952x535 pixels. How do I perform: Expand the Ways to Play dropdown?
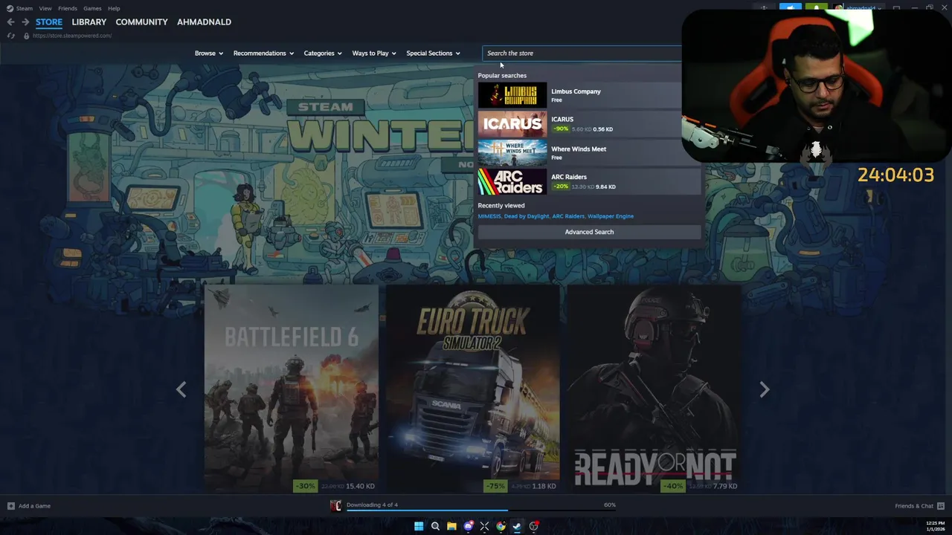coord(374,53)
